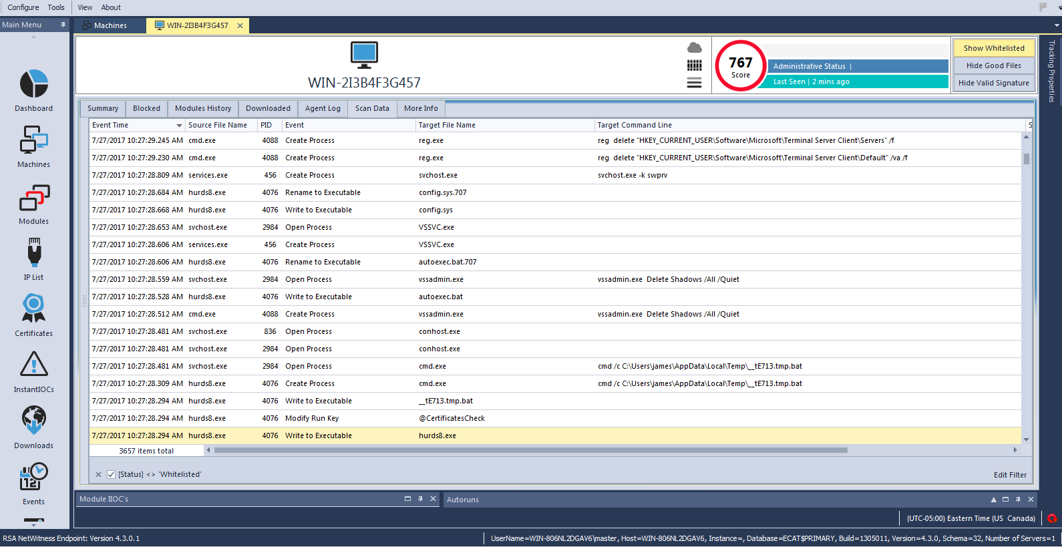The height and width of the screenshot is (547, 1062).
Task: Switch to the Scan Data tab
Action: click(x=372, y=108)
